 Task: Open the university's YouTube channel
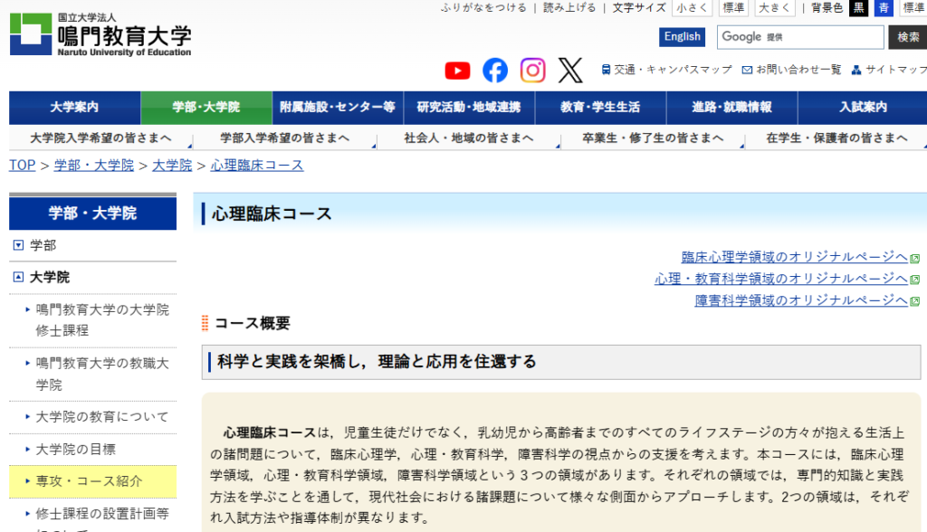click(457, 70)
